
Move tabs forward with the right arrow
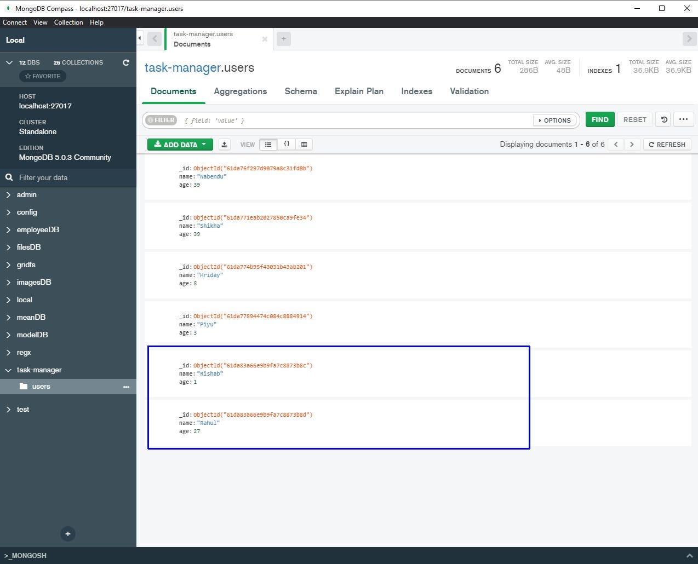689,39
